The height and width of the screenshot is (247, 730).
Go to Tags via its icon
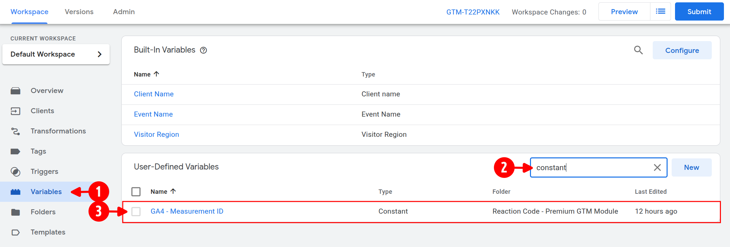tap(16, 151)
